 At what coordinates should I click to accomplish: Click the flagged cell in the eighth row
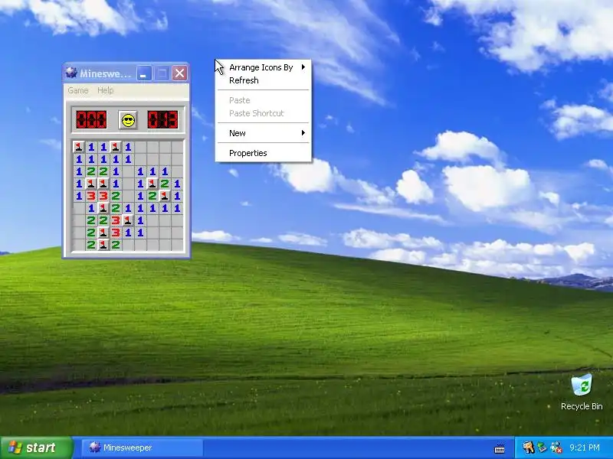(x=103, y=233)
